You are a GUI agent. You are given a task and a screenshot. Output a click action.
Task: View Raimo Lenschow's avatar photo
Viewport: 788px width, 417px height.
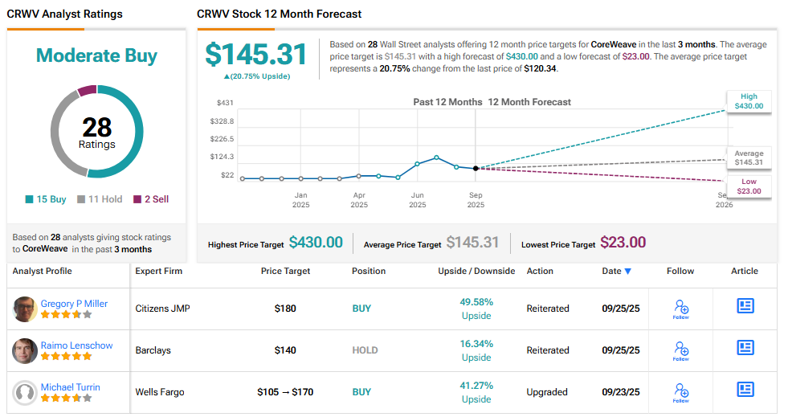(25, 350)
